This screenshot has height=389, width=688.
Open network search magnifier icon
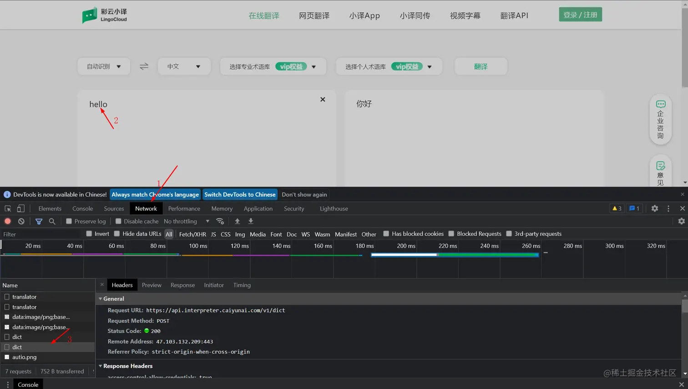(x=52, y=221)
